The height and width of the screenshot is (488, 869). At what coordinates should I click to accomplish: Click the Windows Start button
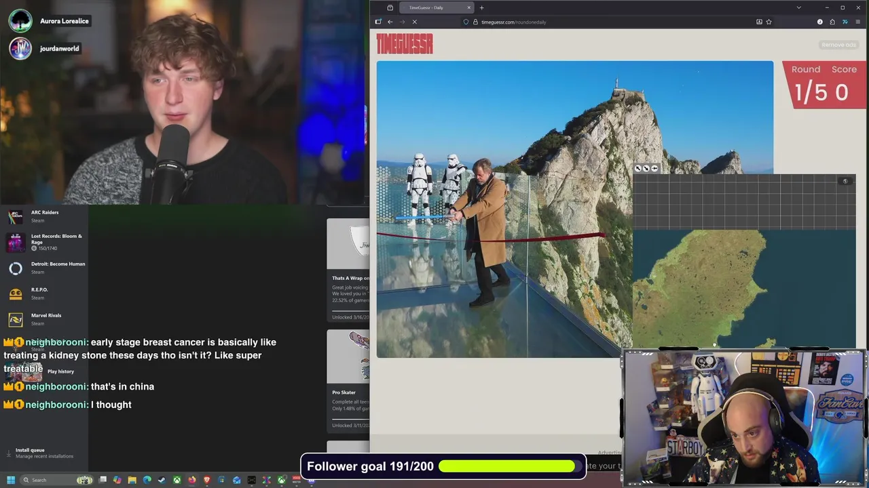point(11,480)
